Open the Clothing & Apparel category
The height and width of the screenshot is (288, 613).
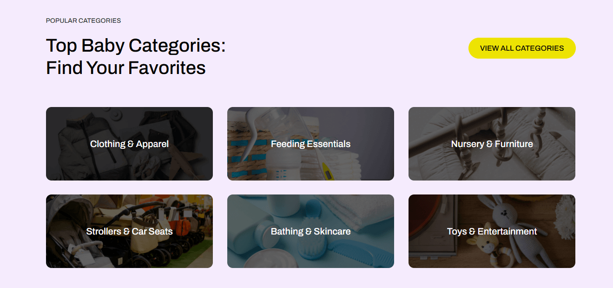pyautogui.click(x=129, y=144)
